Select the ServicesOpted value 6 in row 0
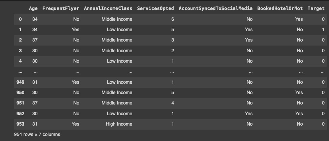 pyautogui.click(x=173, y=19)
